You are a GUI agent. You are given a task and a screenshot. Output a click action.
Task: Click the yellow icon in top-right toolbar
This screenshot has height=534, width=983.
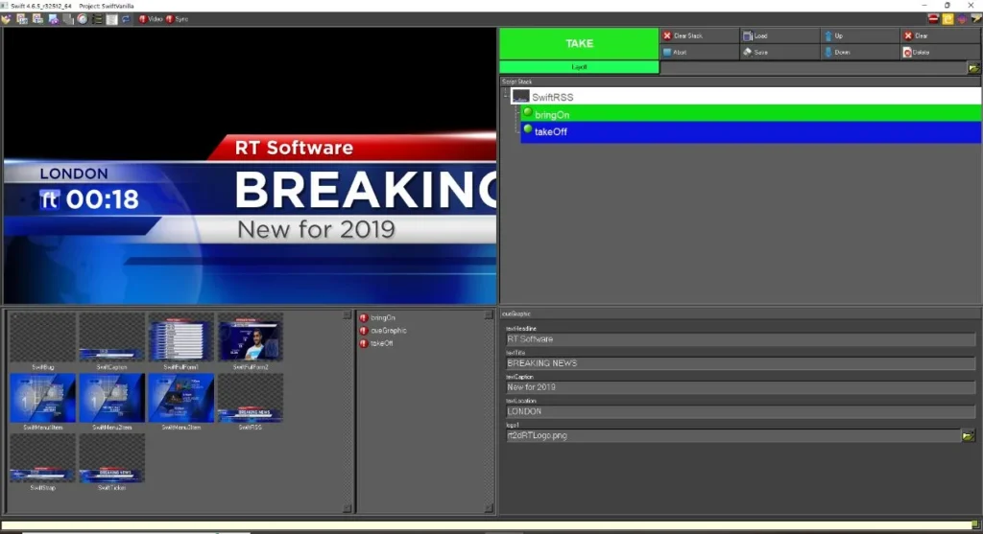point(947,19)
